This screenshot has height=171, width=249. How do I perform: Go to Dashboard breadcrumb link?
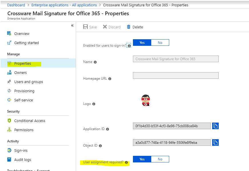pyautogui.click(x=16, y=5)
